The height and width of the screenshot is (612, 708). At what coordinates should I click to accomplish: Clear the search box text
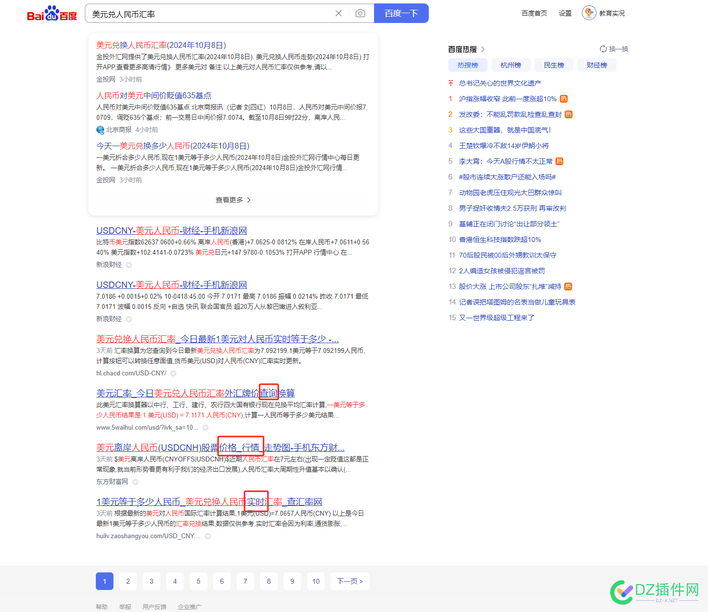click(x=338, y=13)
